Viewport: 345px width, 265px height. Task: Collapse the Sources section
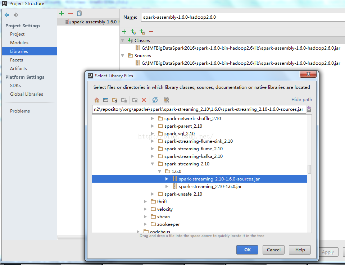click(123, 56)
